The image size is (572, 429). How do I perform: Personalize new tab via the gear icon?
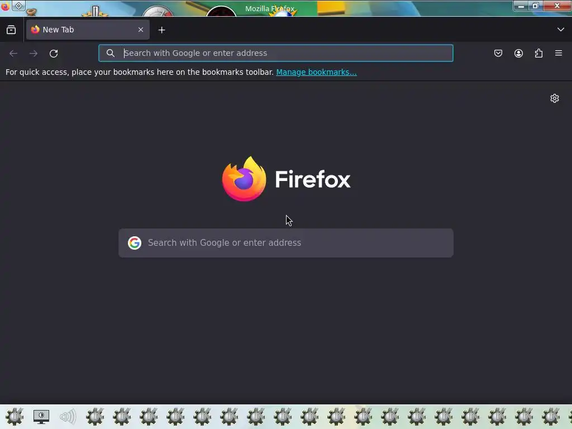point(555,98)
